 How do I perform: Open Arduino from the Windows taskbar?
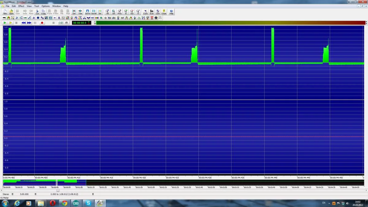click(x=76, y=203)
